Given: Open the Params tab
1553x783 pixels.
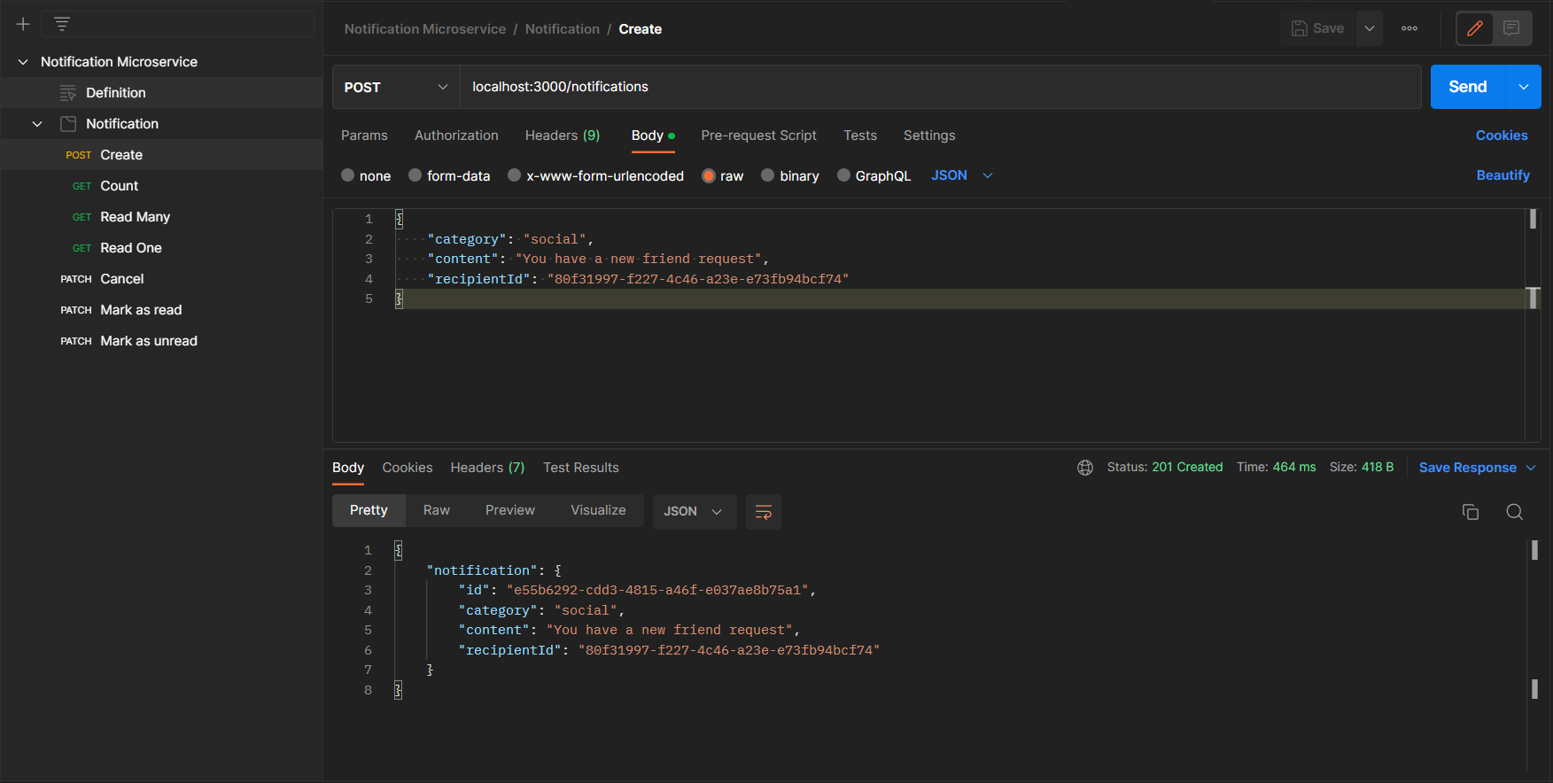Looking at the screenshot, I should pos(364,136).
